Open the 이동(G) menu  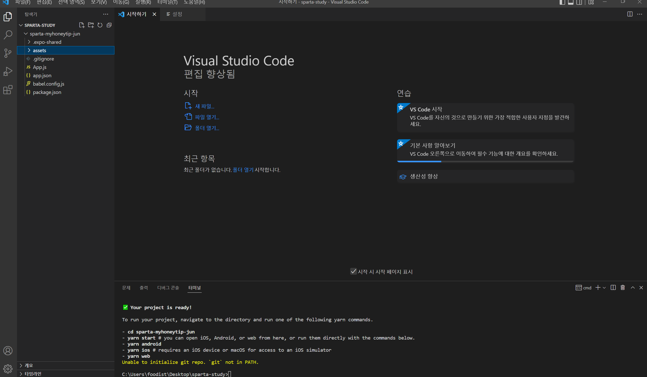pyautogui.click(x=121, y=2)
